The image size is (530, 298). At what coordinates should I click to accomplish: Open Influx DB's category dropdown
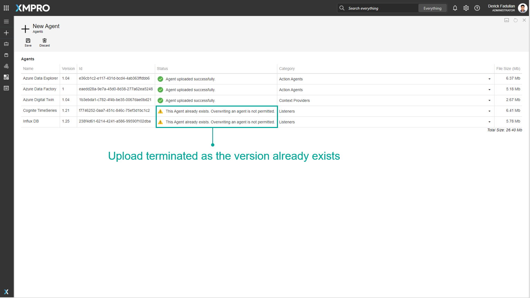(489, 122)
